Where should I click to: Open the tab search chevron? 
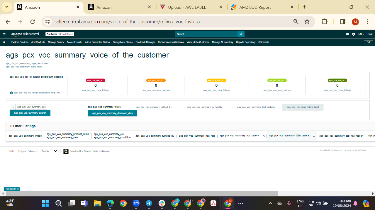click(6, 7)
